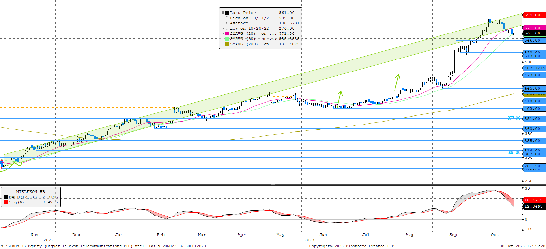Screen dimensions: 546x249
Task: Click the Average marker icon in legend
Action: tap(227, 23)
